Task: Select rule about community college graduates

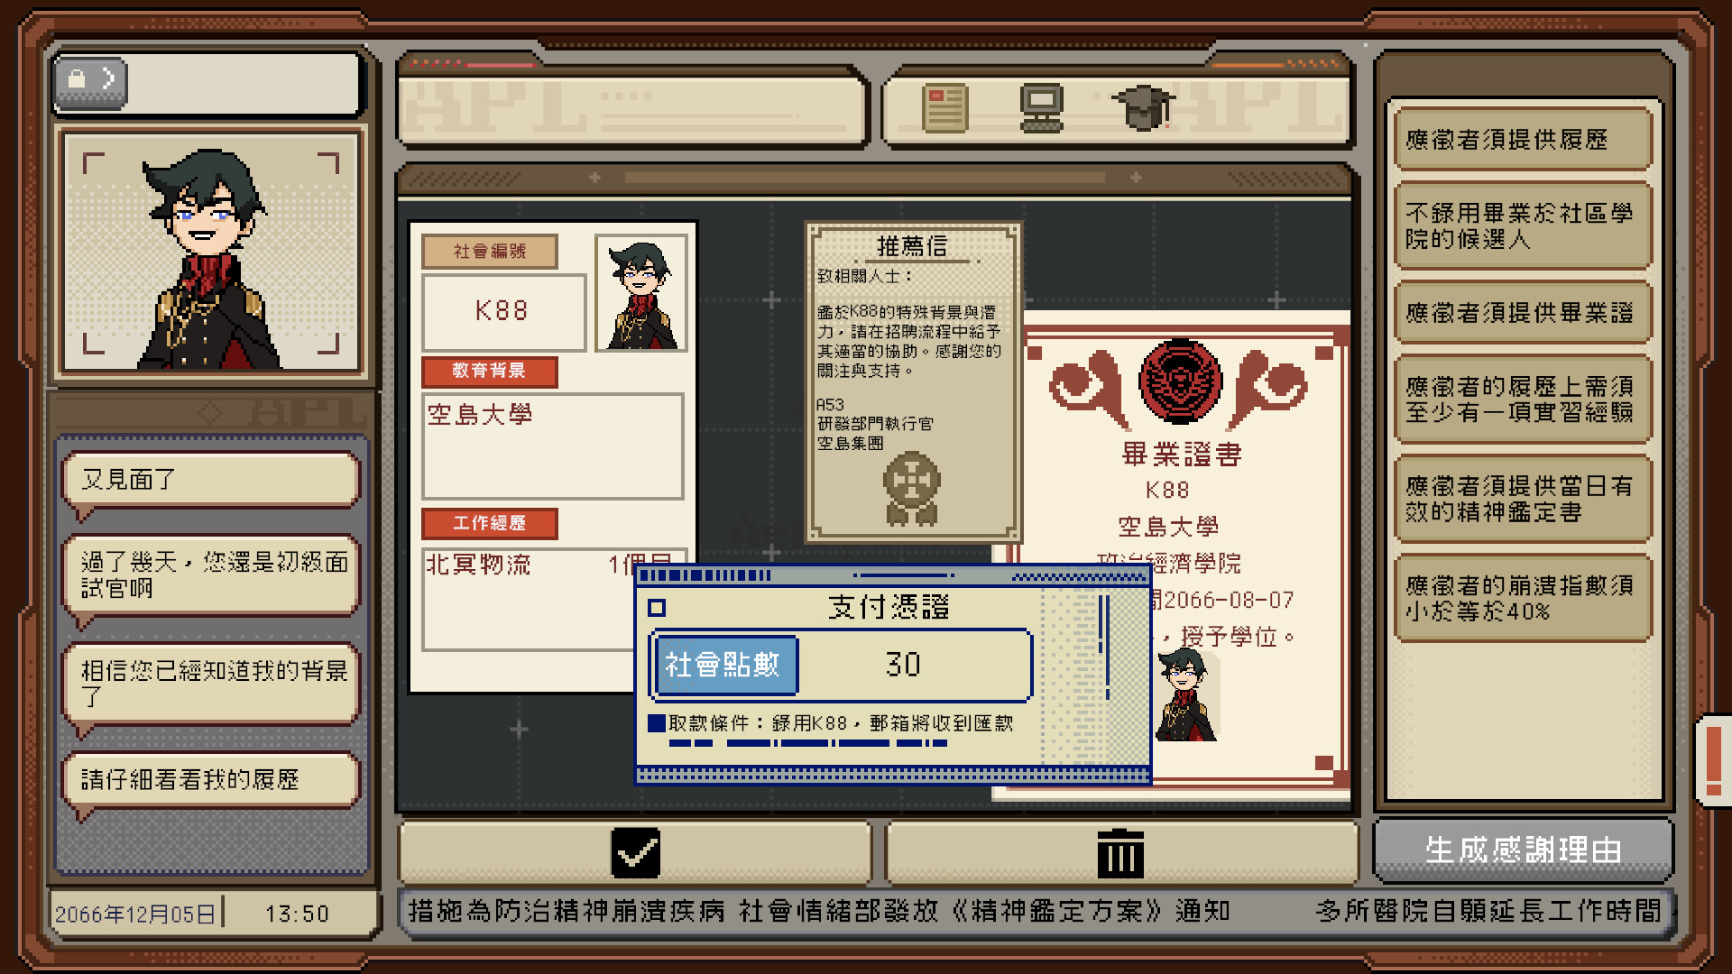Action: click(x=1523, y=226)
